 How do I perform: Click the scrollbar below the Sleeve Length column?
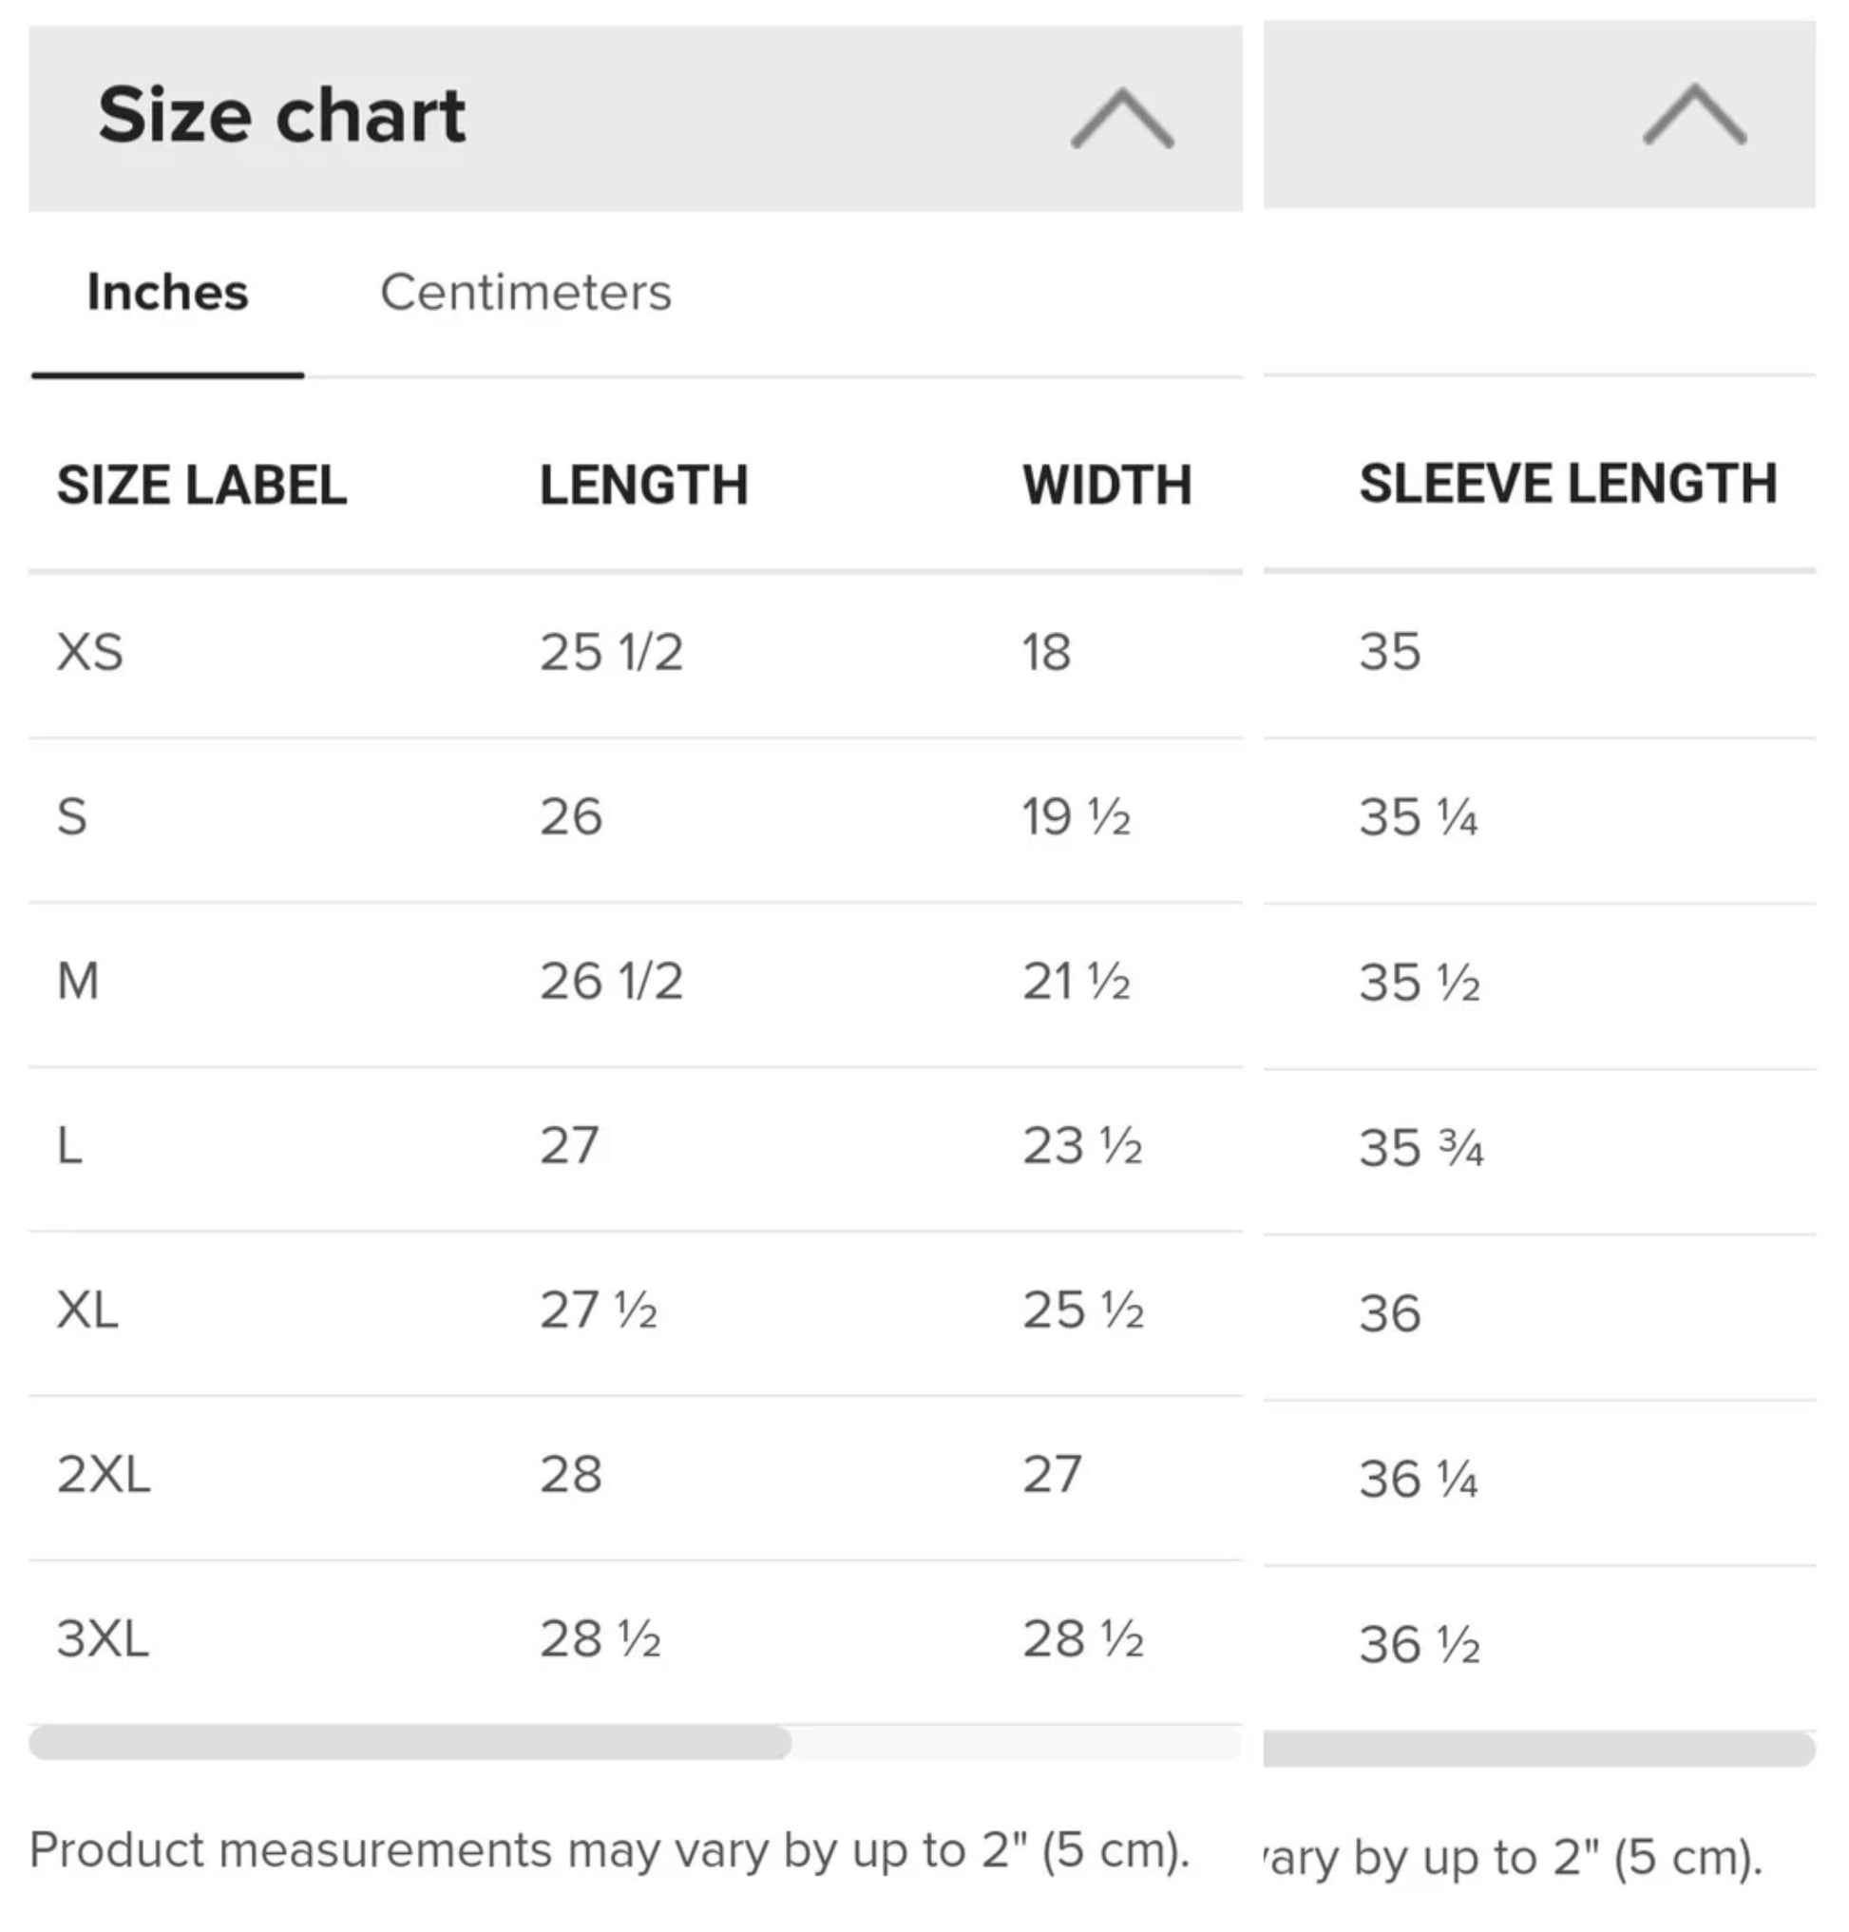point(1537,1749)
